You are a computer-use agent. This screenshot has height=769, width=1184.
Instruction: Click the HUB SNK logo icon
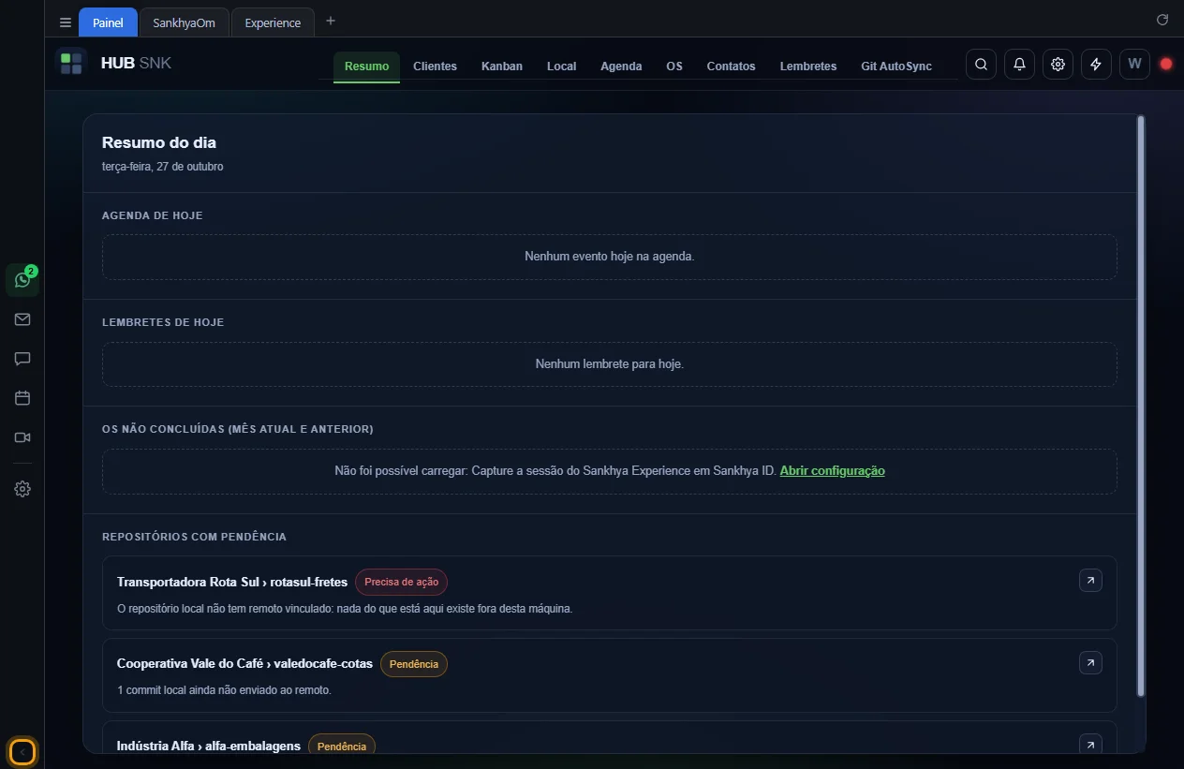tap(71, 64)
